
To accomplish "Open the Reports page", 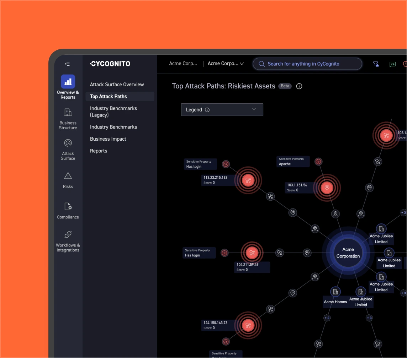I will (99, 151).
